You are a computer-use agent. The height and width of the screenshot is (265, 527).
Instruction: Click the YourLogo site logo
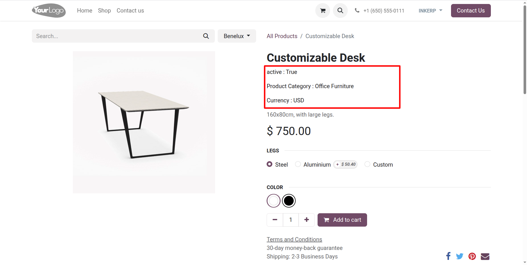(49, 11)
